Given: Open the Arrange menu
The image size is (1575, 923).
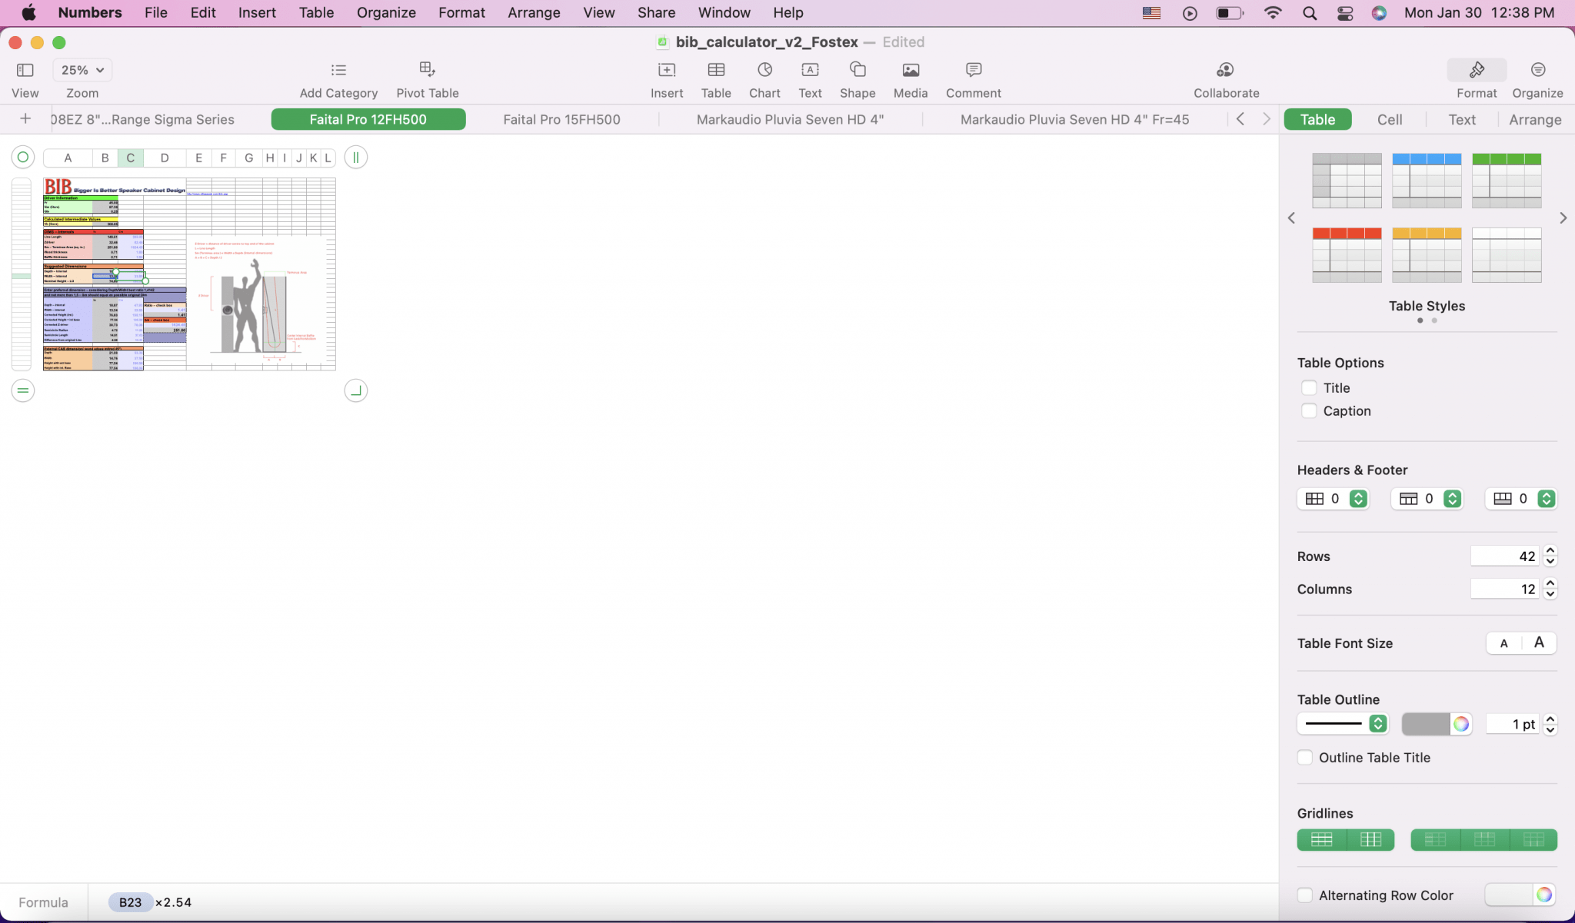Looking at the screenshot, I should tap(534, 13).
